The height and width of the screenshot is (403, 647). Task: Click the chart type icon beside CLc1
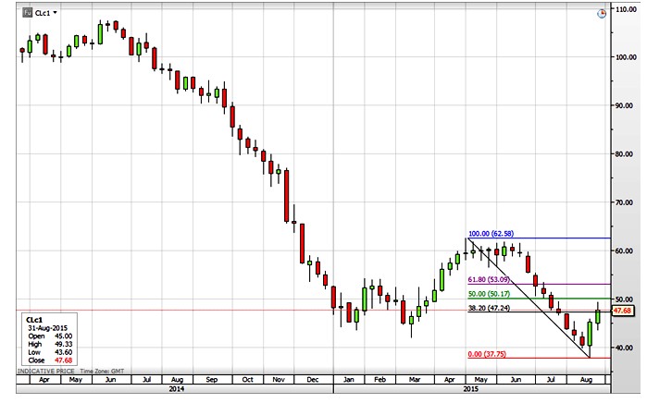click(25, 13)
